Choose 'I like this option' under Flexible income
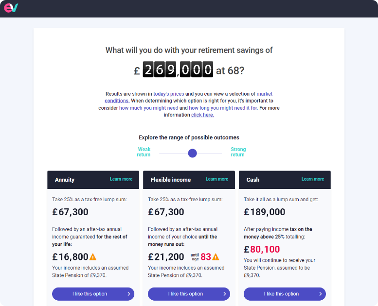The height and width of the screenshot is (306, 378). (189, 294)
